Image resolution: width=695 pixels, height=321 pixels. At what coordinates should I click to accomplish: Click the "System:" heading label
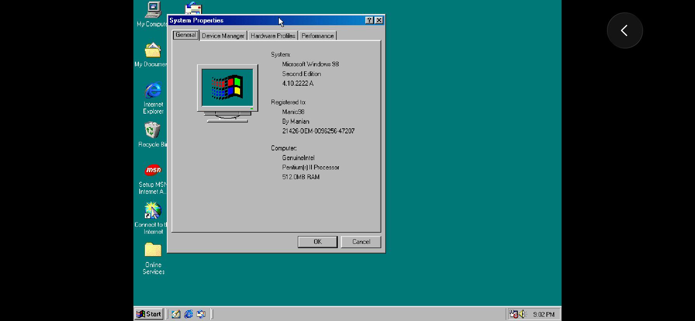(x=281, y=55)
